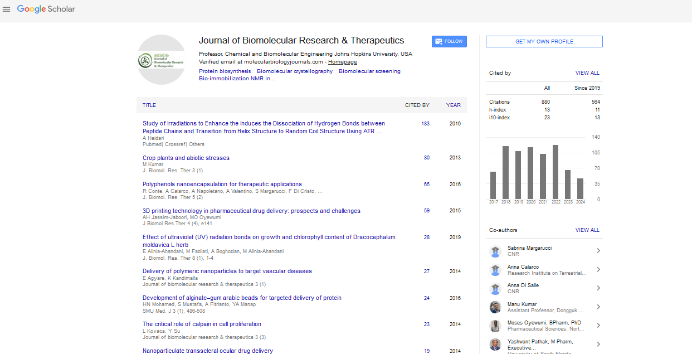The height and width of the screenshot is (354, 692).
Task: Open Polyphenols nanoencapsulation article
Action: coord(222,184)
